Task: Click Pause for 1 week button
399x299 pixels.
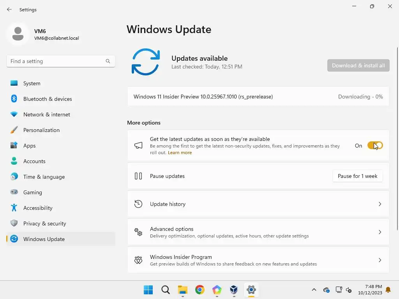Action: pyautogui.click(x=358, y=176)
